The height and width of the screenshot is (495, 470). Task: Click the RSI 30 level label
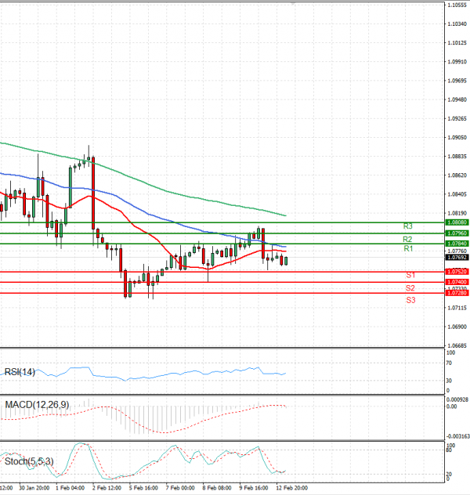[449, 381]
